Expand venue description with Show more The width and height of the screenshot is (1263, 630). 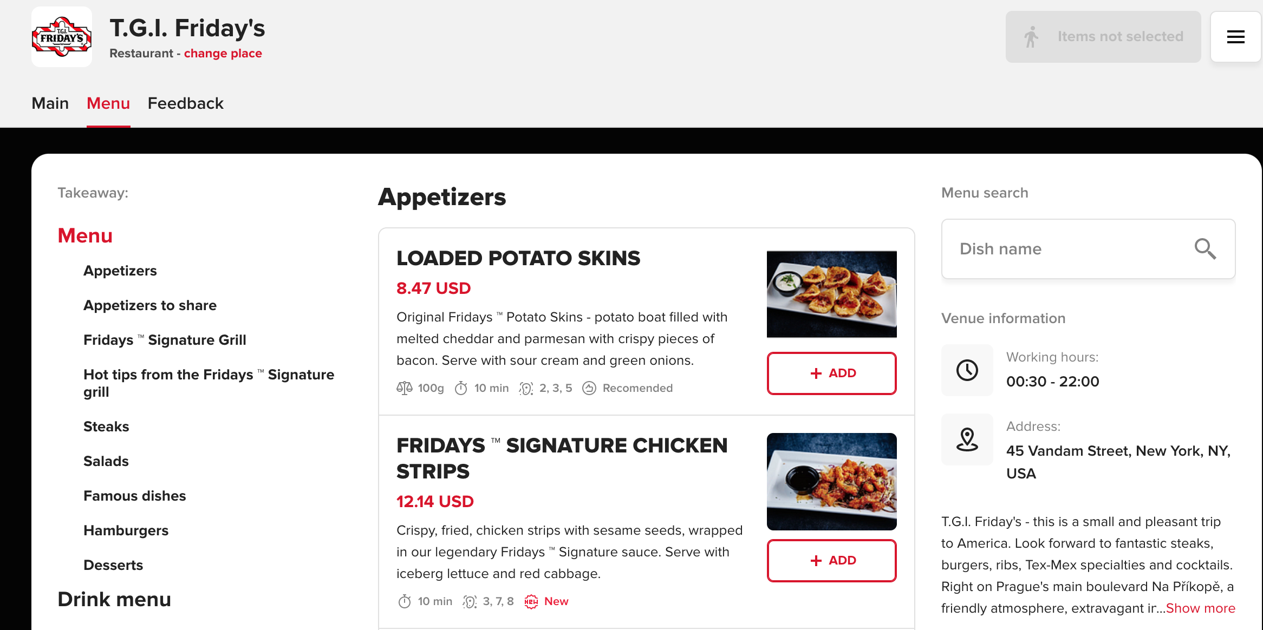click(x=1200, y=608)
